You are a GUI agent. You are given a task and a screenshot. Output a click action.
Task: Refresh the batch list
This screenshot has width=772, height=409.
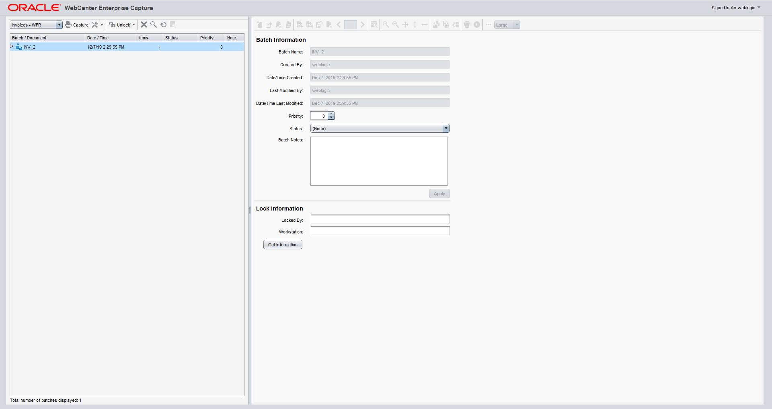click(x=164, y=25)
